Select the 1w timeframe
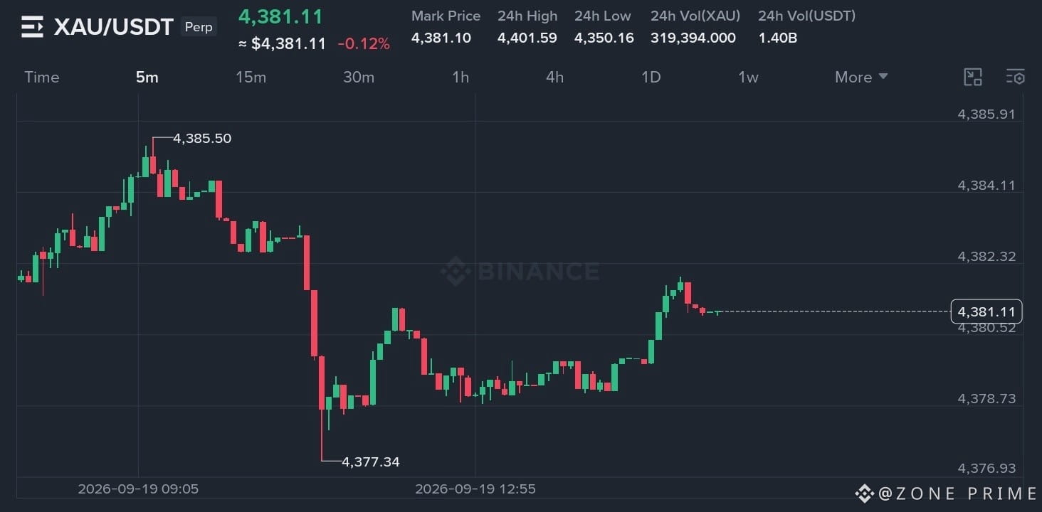The width and height of the screenshot is (1042, 512). point(748,77)
